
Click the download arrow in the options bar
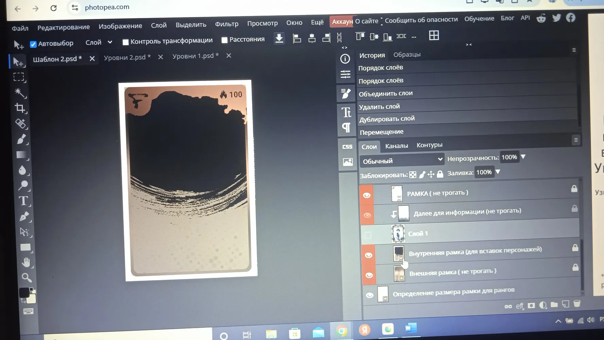tap(279, 38)
